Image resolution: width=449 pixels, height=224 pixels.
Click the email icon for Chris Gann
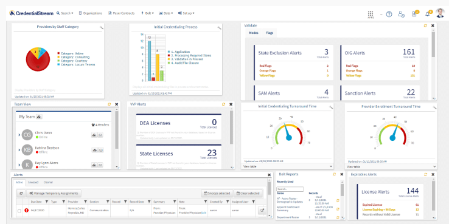point(100,135)
